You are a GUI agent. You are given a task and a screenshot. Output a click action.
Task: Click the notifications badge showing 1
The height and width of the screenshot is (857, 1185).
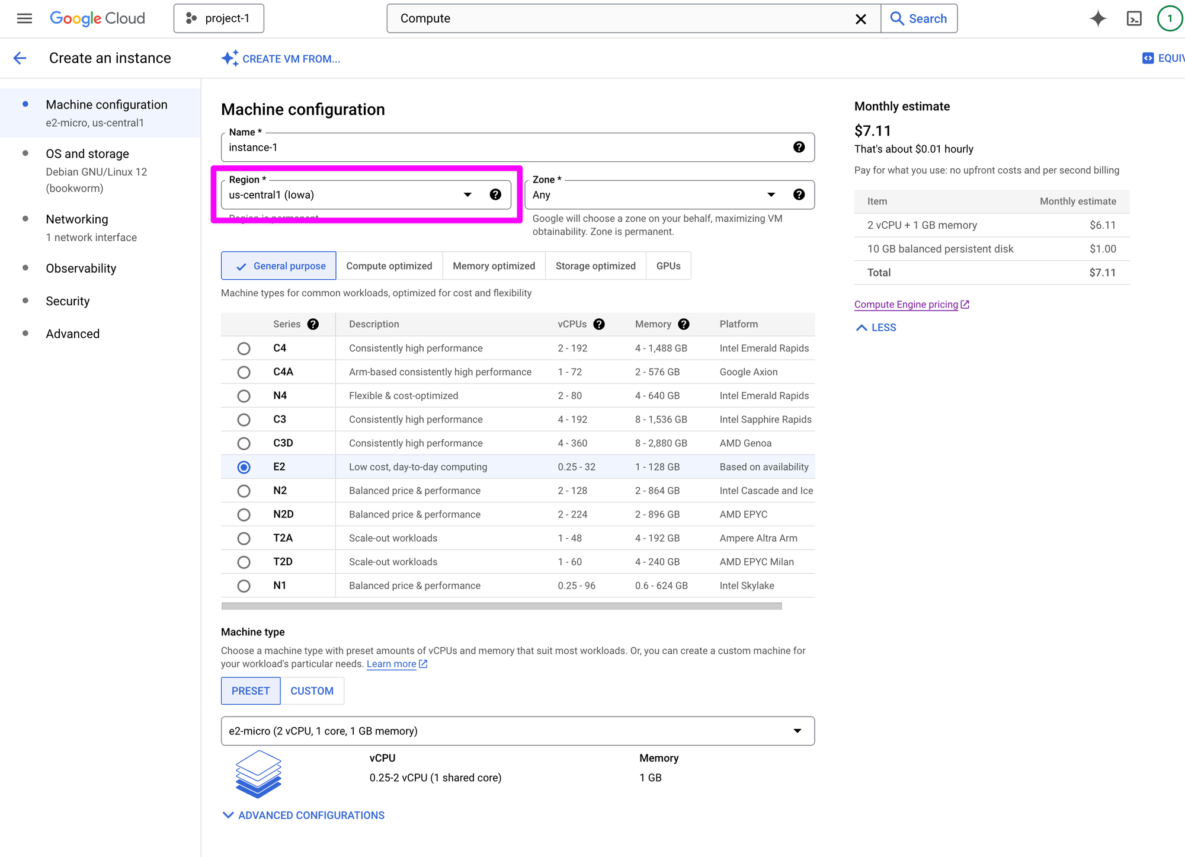[x=1169, y=18]
